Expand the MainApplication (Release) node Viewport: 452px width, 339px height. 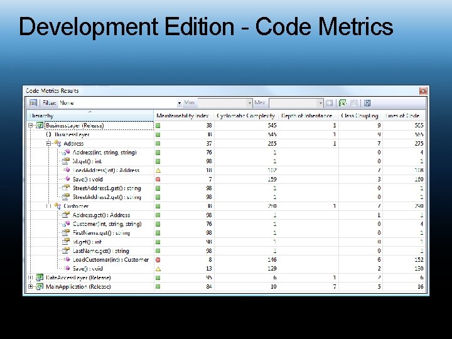coord(30,286)
